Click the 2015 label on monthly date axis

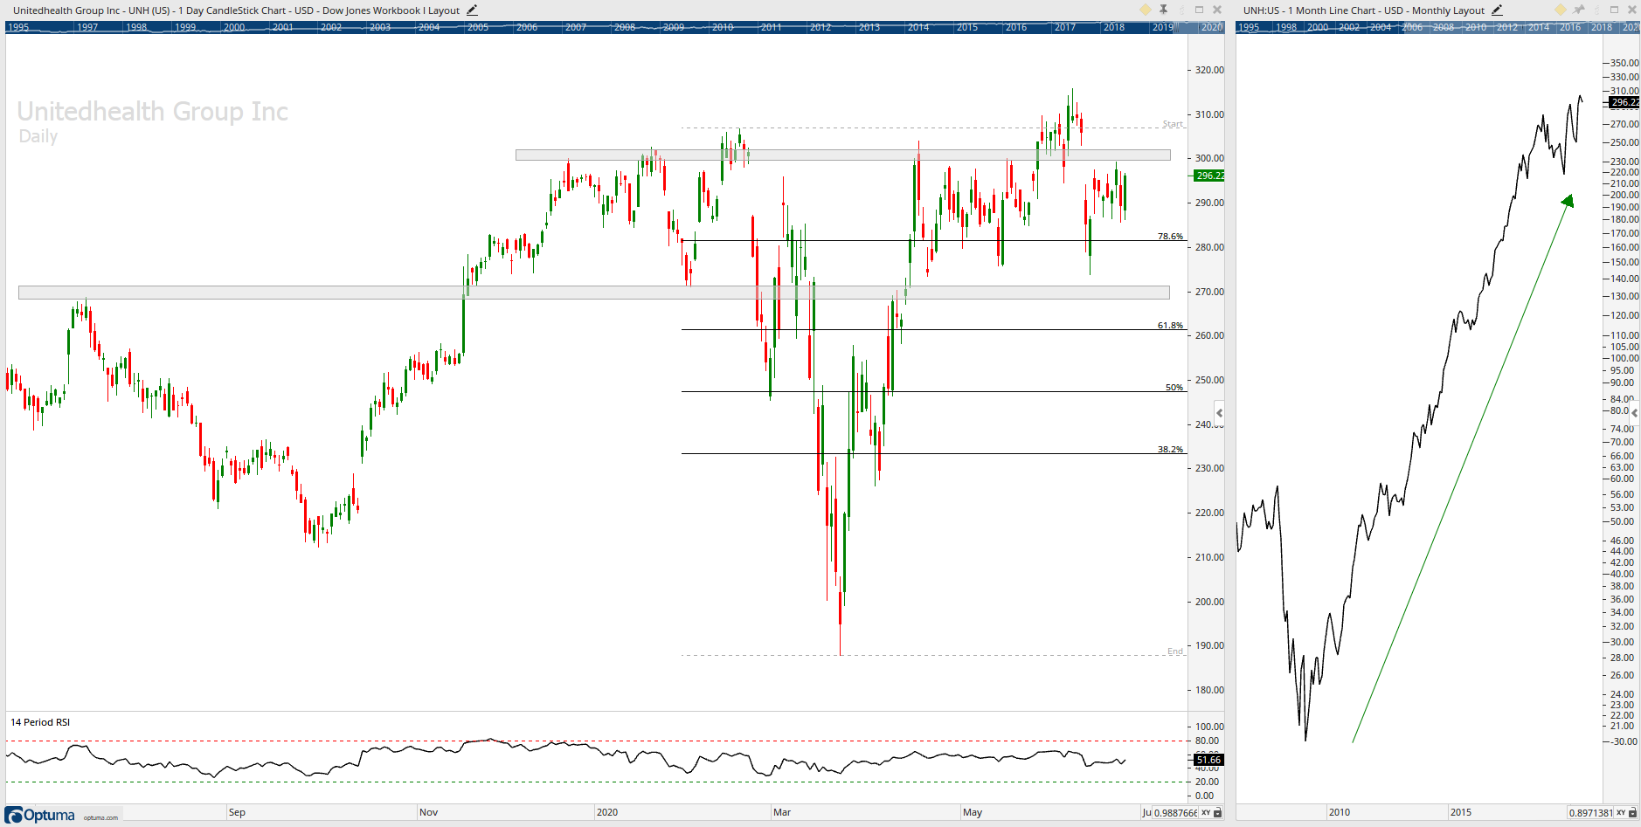click(x=1460, y=812)
